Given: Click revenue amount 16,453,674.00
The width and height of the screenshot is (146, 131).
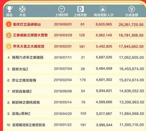Looking at the screenshot, I should coord(132,69).
